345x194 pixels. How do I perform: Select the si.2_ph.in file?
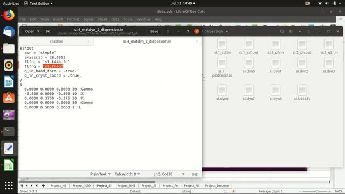(x=275, y=46)
